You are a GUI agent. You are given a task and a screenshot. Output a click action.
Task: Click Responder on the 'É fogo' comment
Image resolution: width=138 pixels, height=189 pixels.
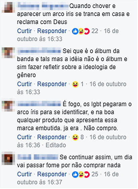click(52, 137)
